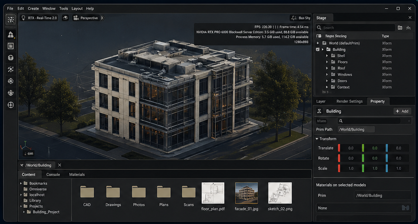Open the File menu
Screen dimensions: 418x224
click(x=10, y=8)
